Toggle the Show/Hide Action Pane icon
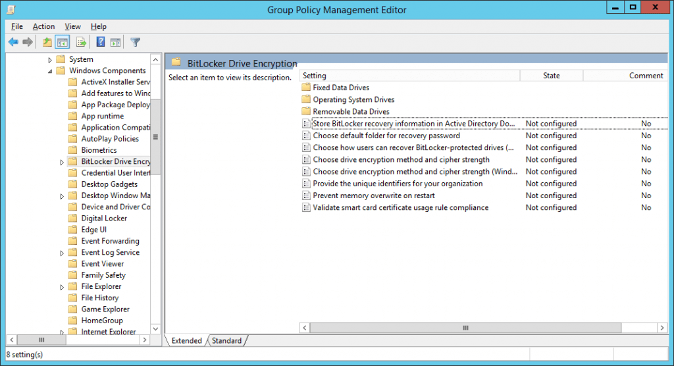Viewport: 674px width, 366px height. [115, 42]
